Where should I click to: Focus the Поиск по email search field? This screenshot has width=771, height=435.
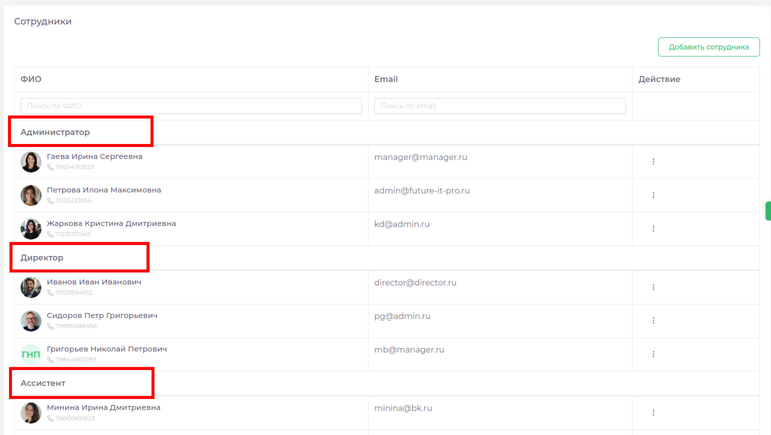point(500,106)
